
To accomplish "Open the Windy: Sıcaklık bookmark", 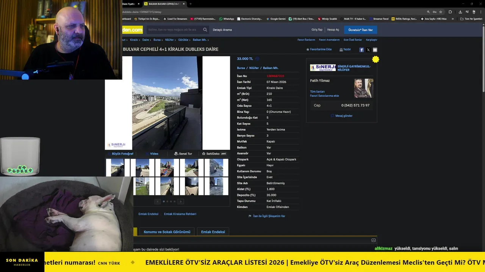I will (x=328, y=19).
